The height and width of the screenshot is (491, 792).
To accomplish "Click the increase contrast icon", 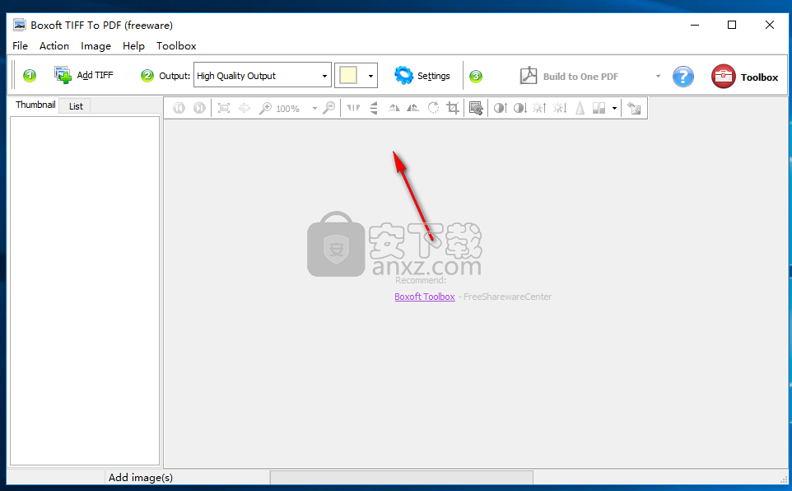I will pos(500,108).
